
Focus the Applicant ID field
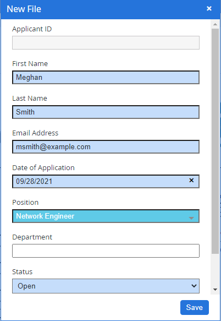(x=106, y=42)
